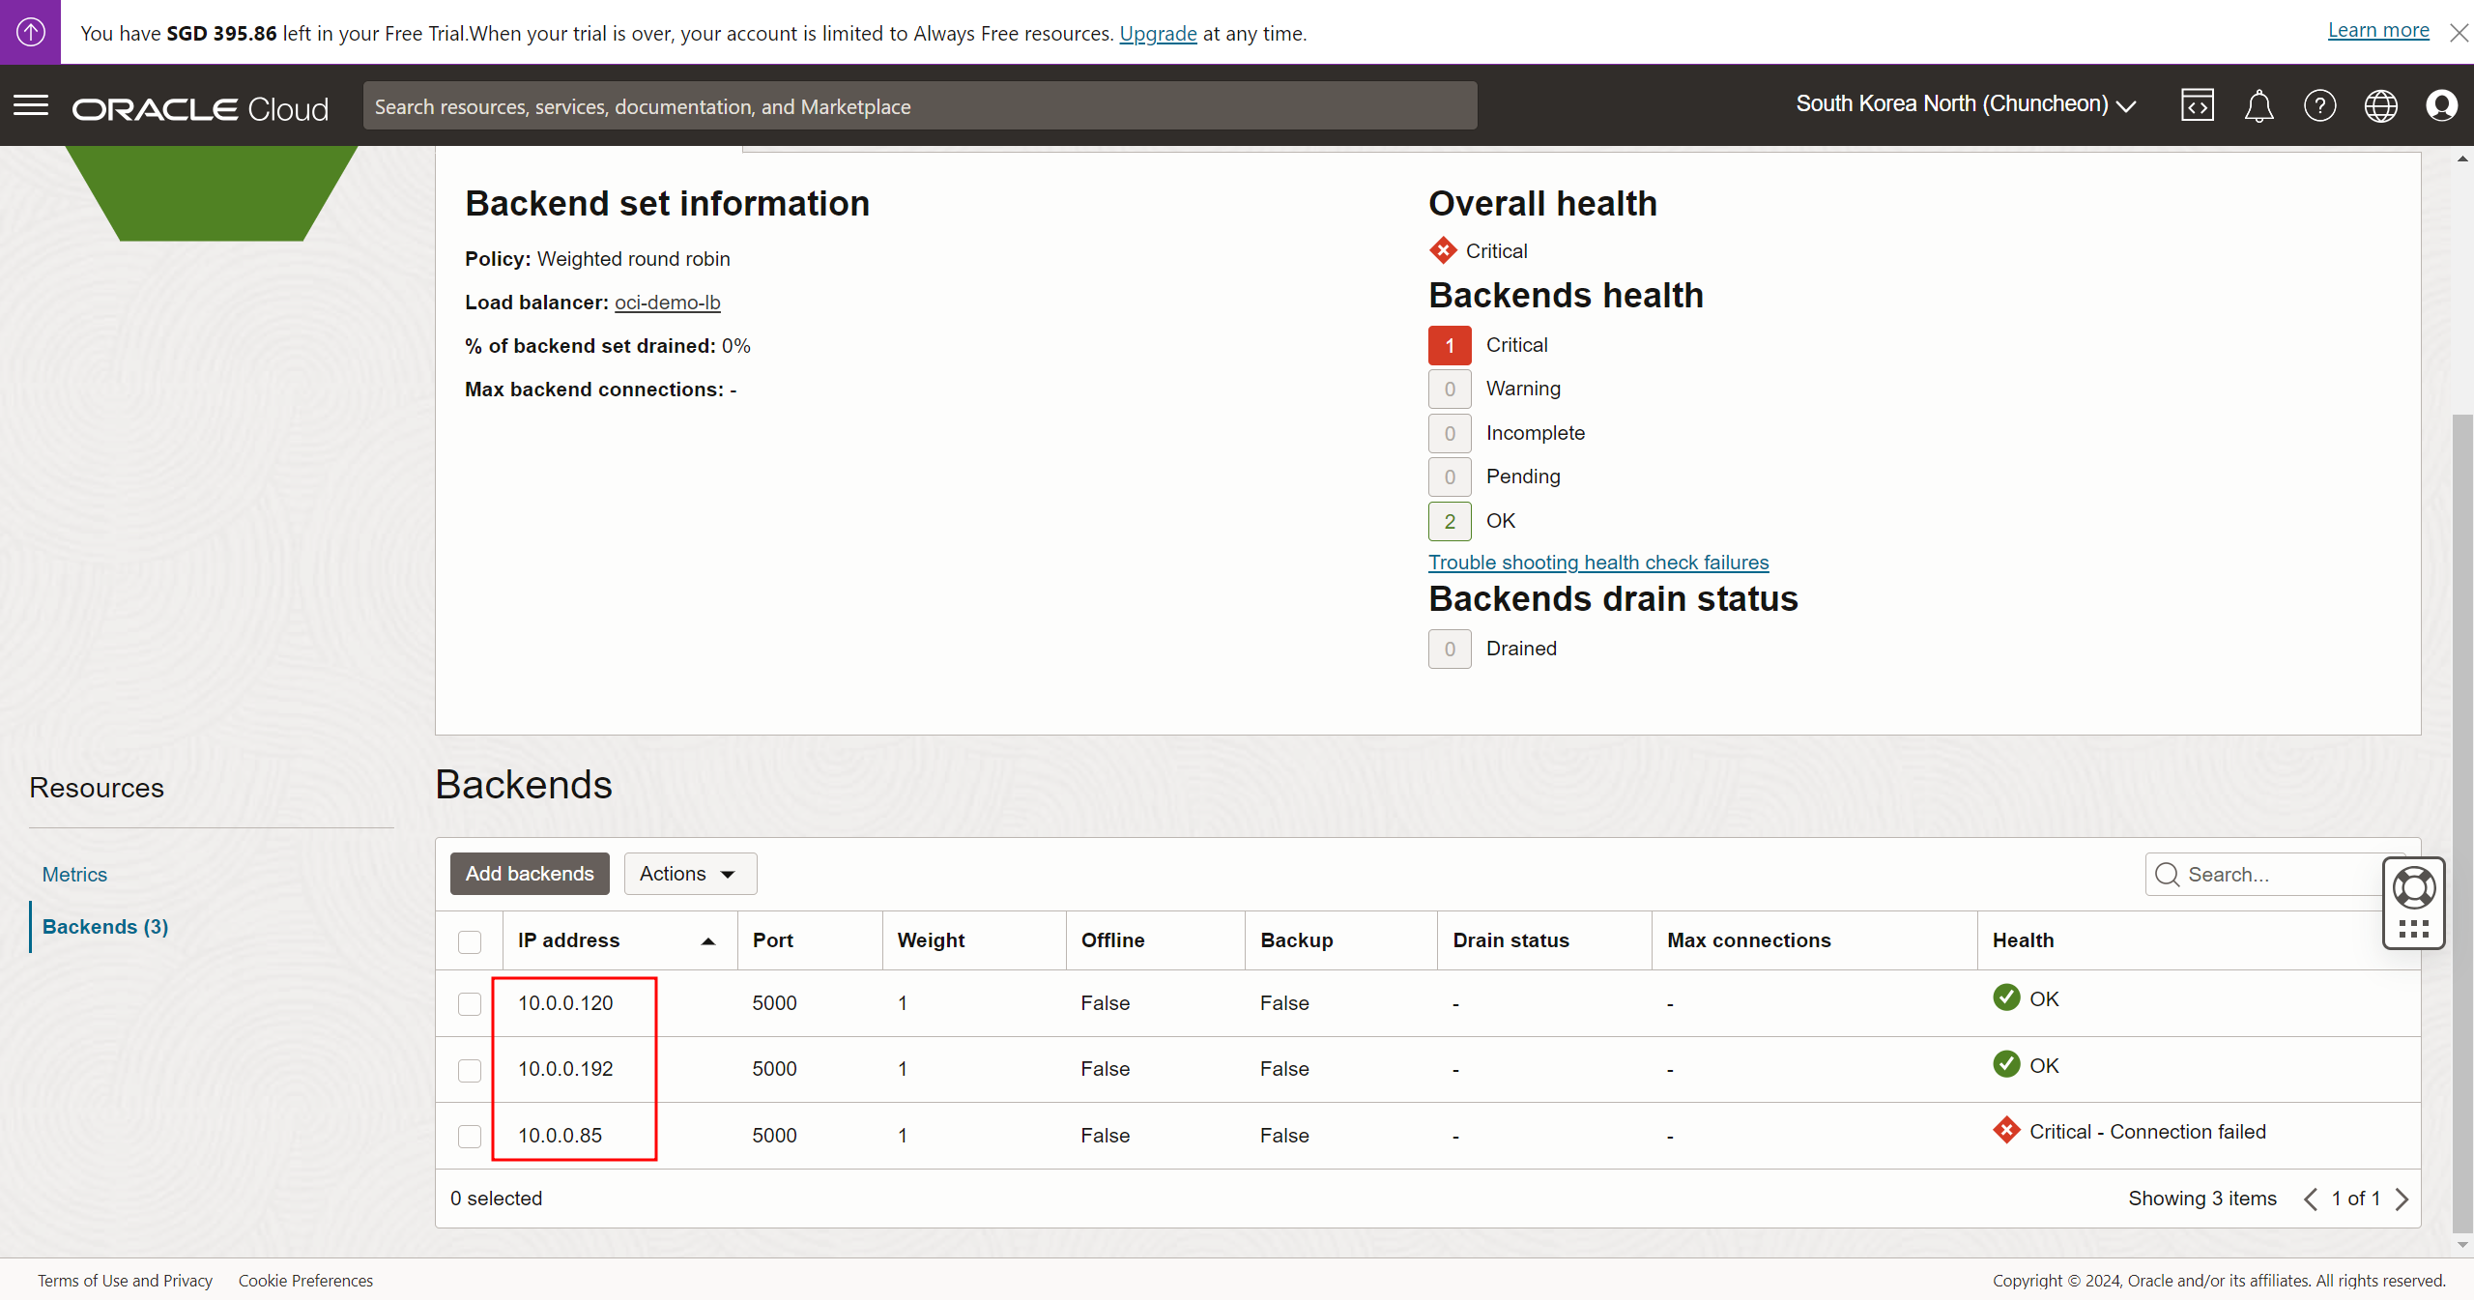
Task: Click the support lifebuoy icon
Action: 2413,888
